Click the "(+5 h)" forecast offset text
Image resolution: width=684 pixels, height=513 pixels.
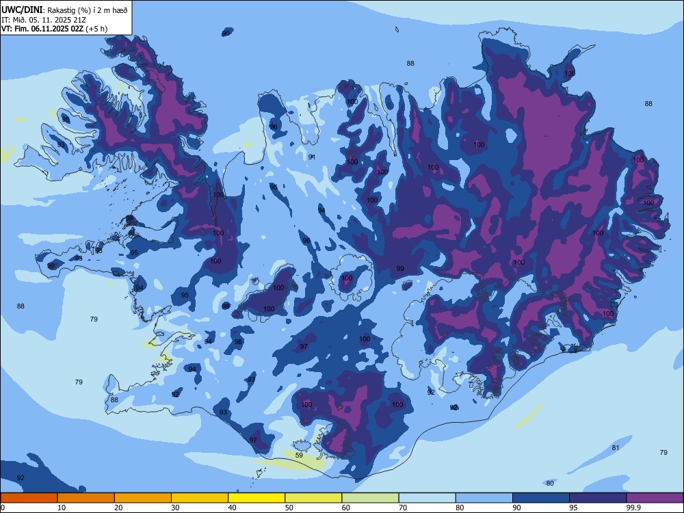(x=96, y=29)
